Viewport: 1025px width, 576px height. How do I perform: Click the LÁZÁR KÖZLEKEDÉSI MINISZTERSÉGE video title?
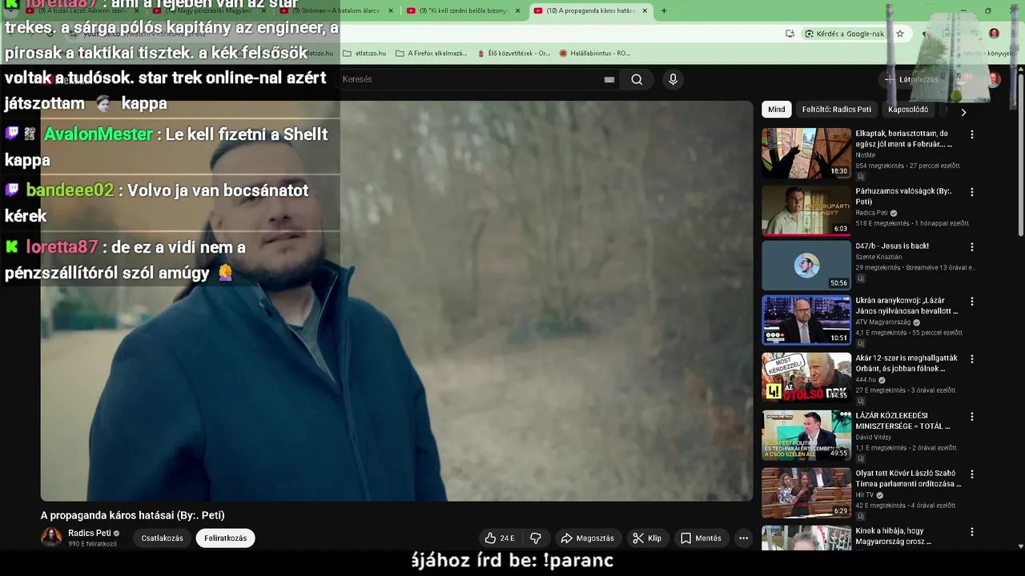click(x=902, y=421)
